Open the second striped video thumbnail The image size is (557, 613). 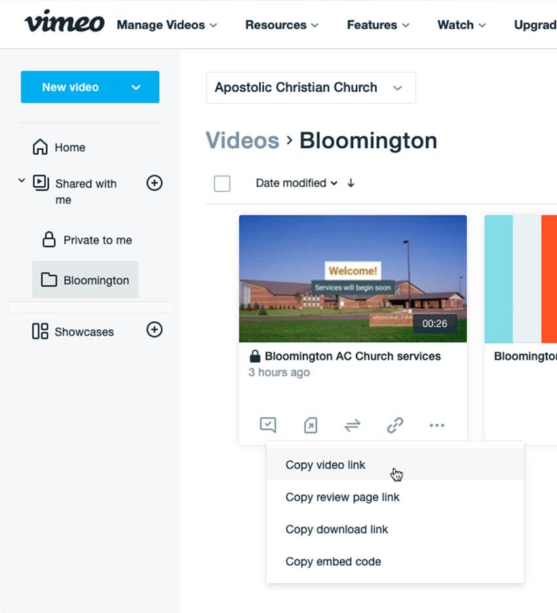(x=521, y=279)
